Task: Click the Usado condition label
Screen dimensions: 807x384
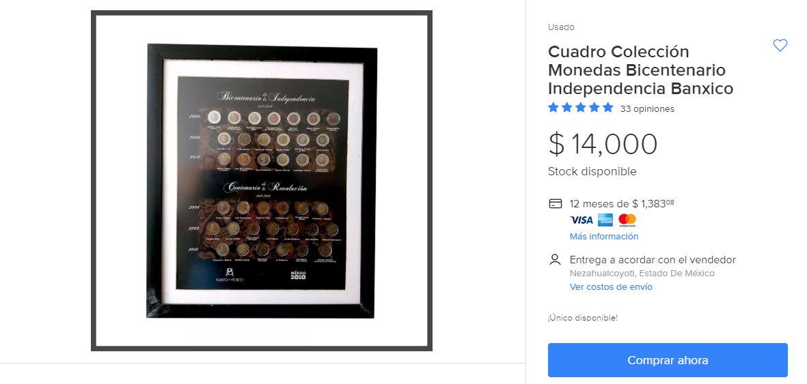Action: point(561,27)
